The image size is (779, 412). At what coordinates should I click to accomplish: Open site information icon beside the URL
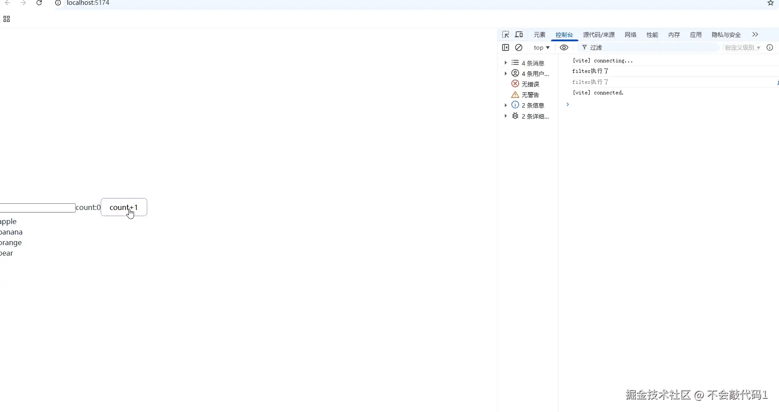(x=58, y=3)
